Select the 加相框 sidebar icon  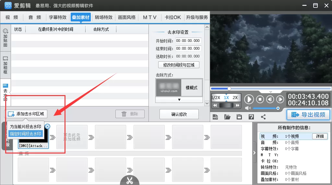coord(6,65)
